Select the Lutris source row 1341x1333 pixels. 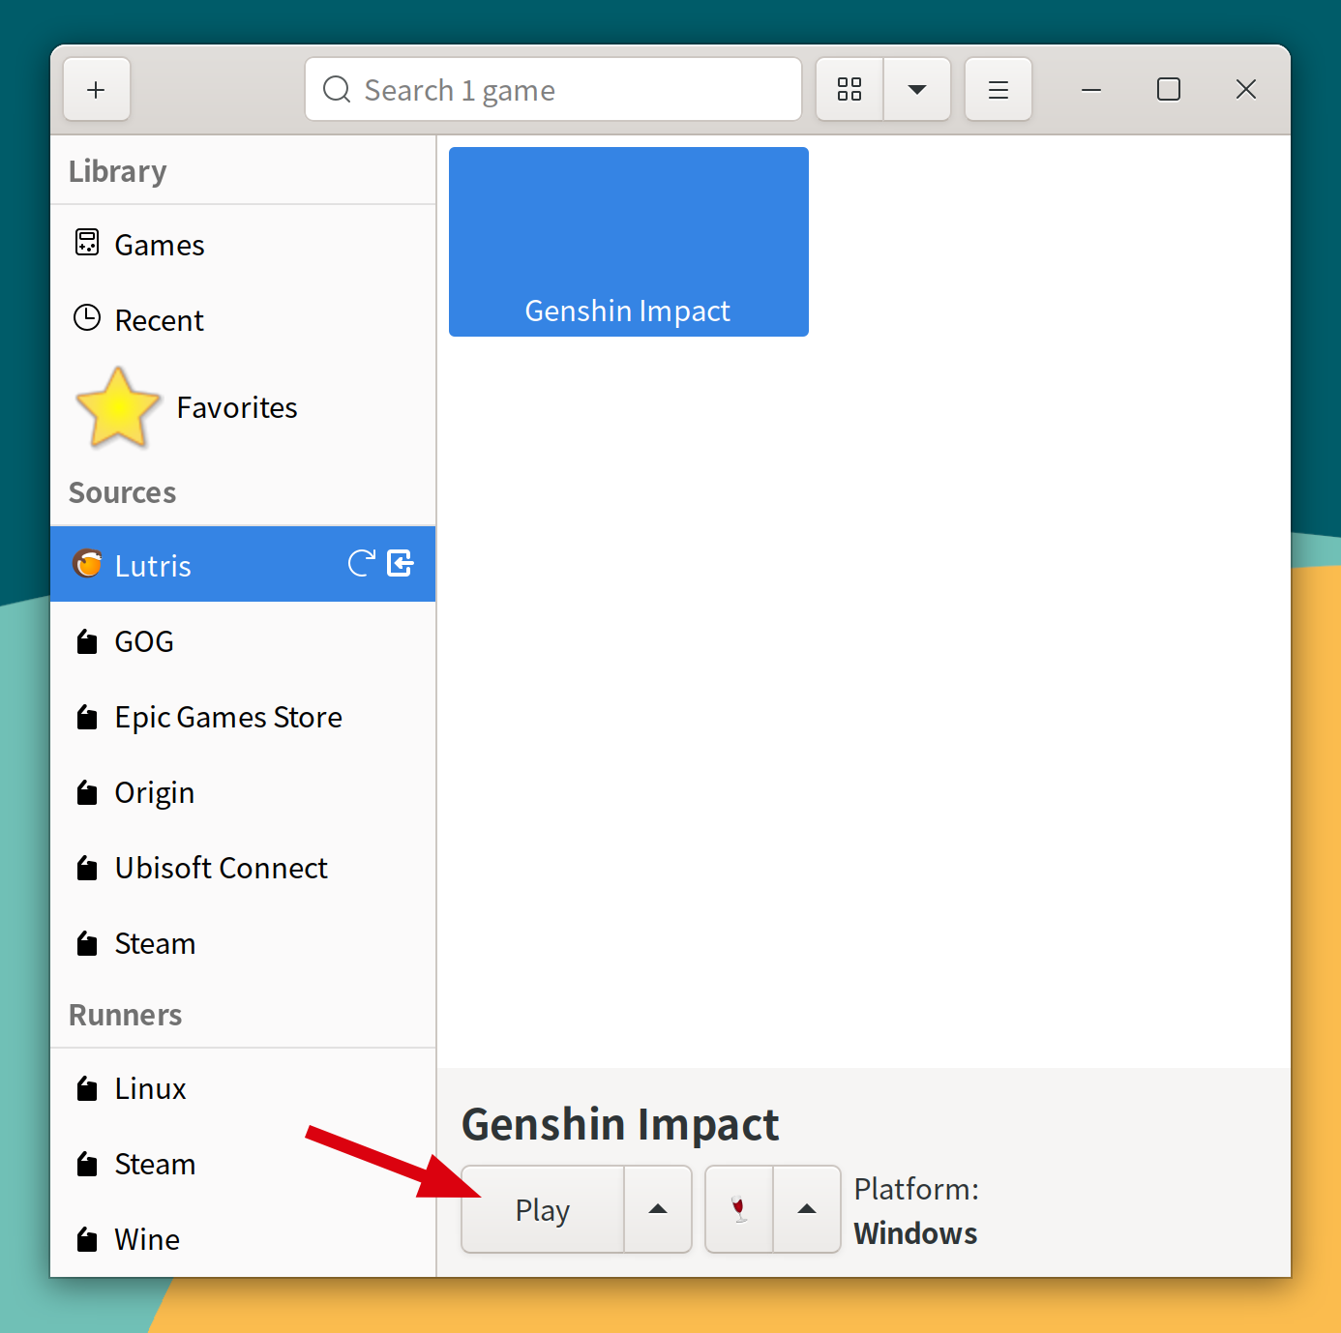coord(243,565)
